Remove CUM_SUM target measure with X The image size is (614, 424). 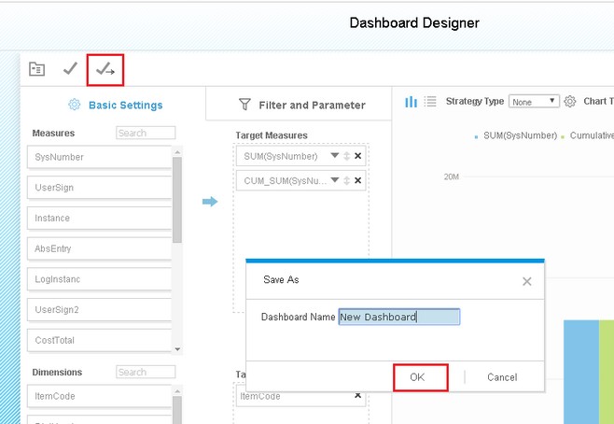coord(357,180)
